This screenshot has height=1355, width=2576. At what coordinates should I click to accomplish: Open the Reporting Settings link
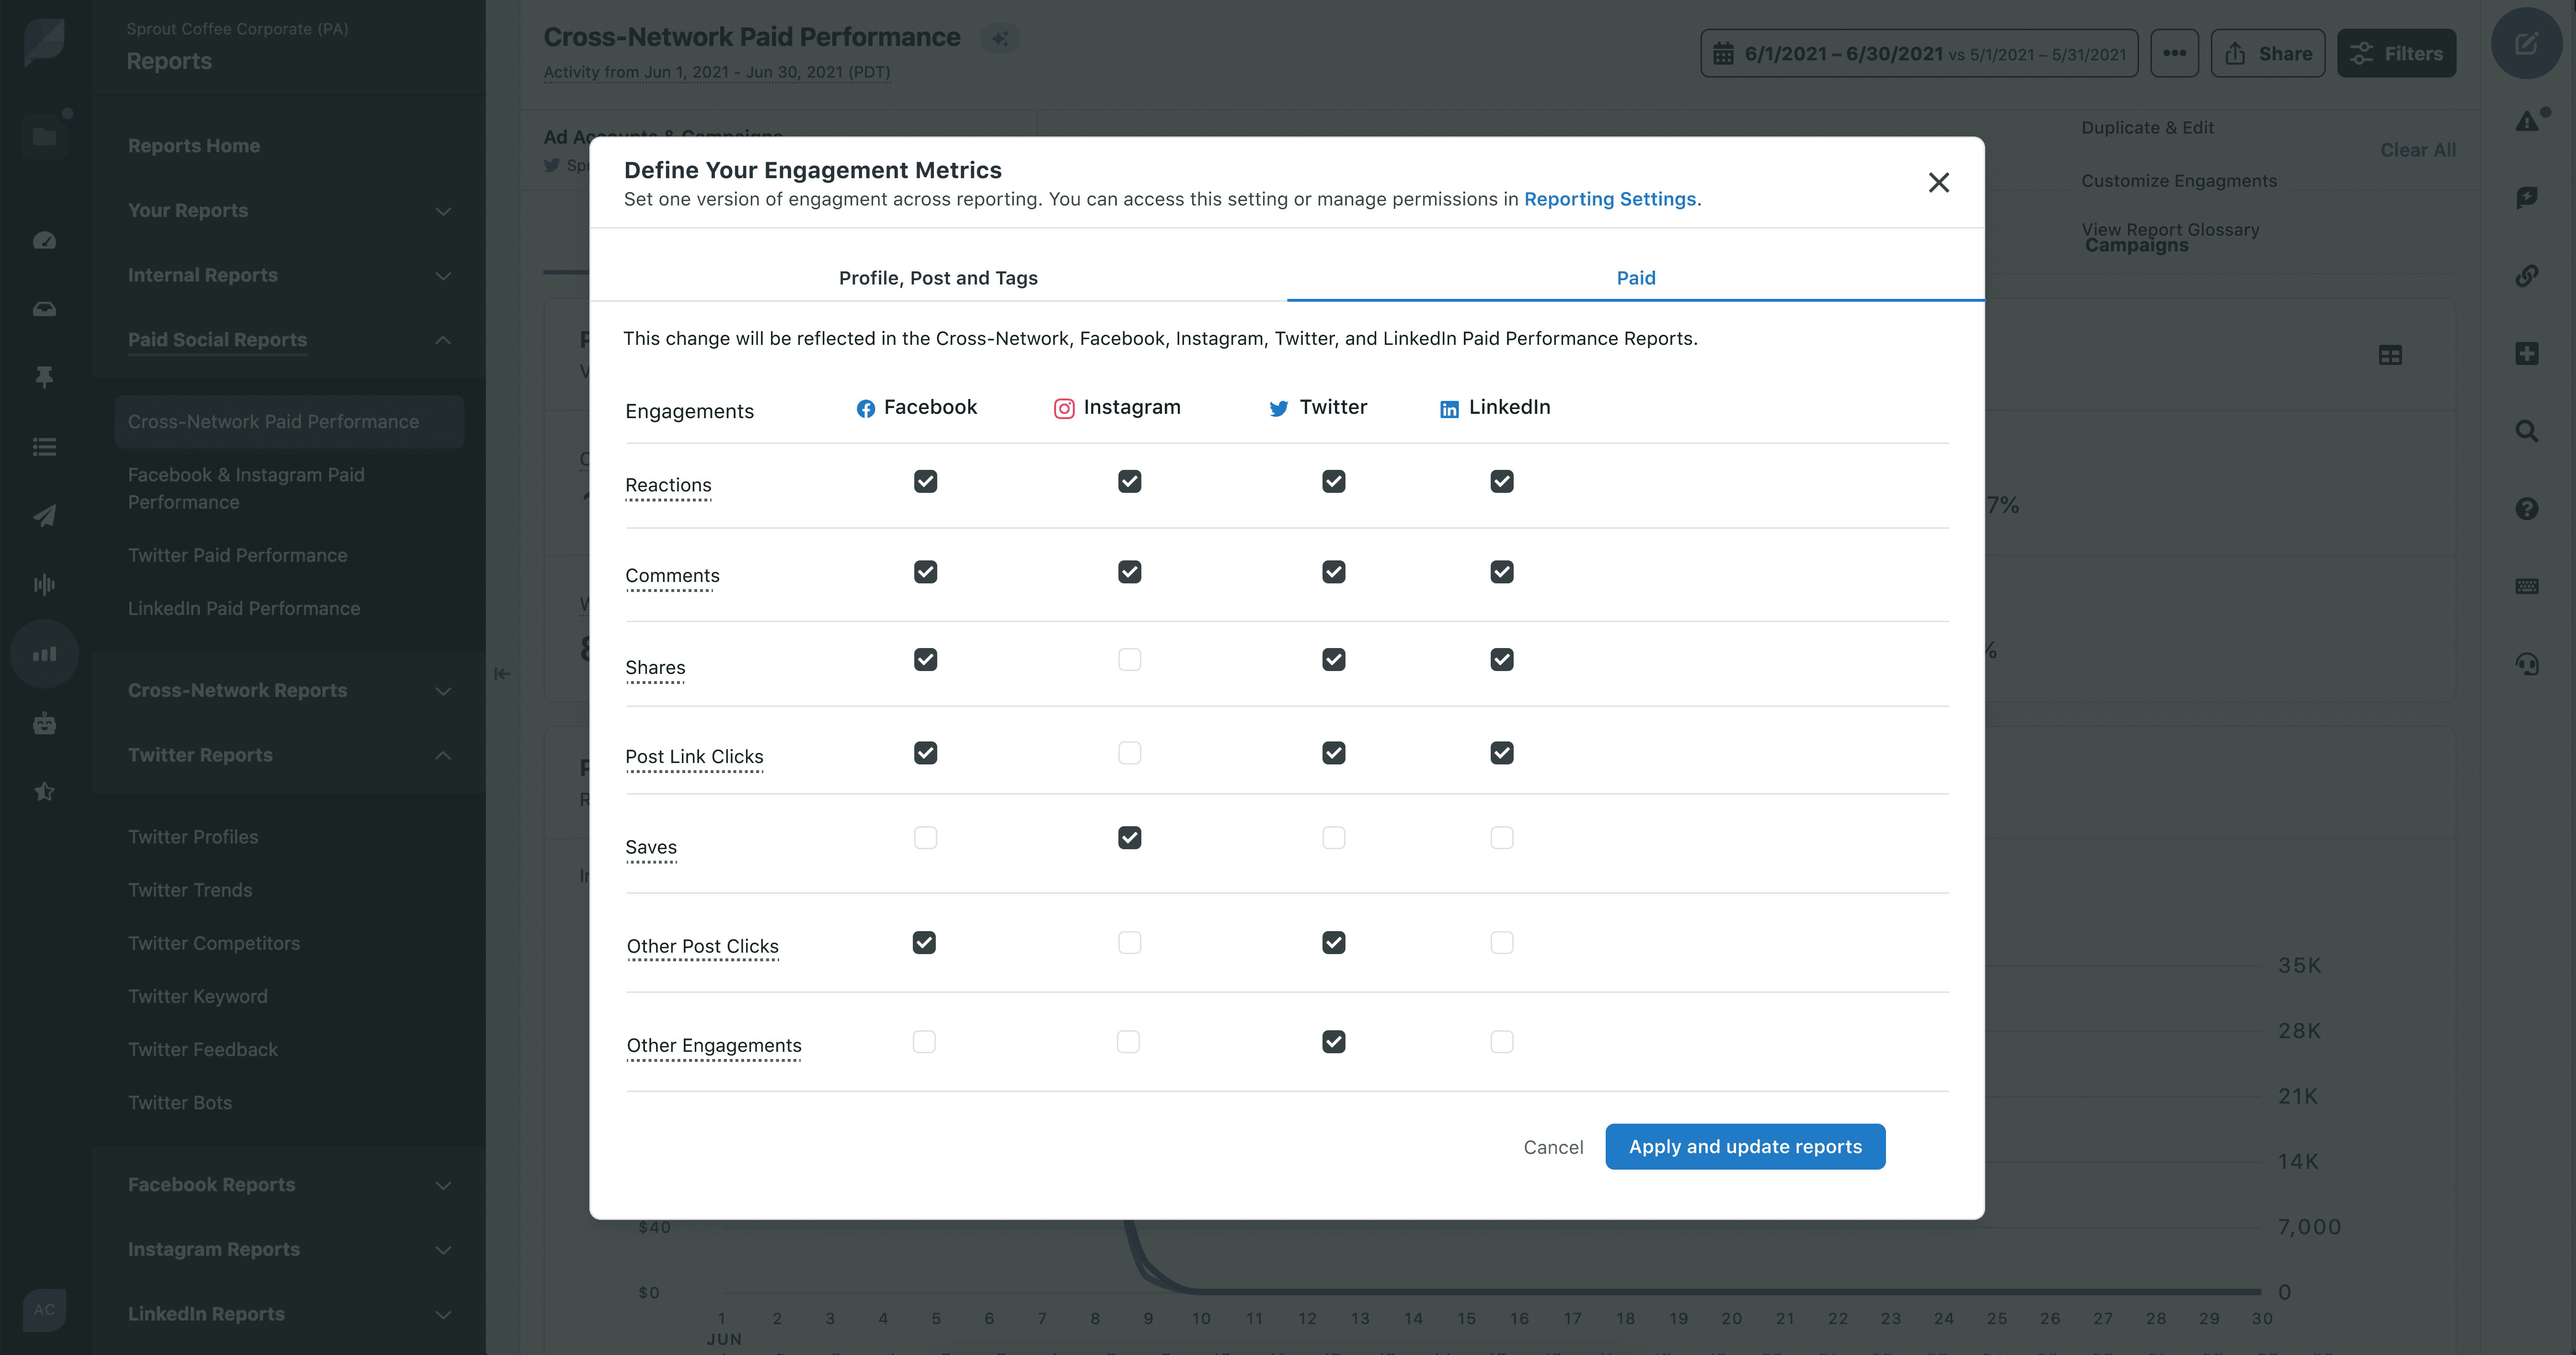(x=1609, y=199)
